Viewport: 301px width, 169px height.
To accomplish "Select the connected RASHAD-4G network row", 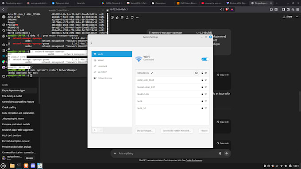I will pyautogui.click(x=172, y=73).
